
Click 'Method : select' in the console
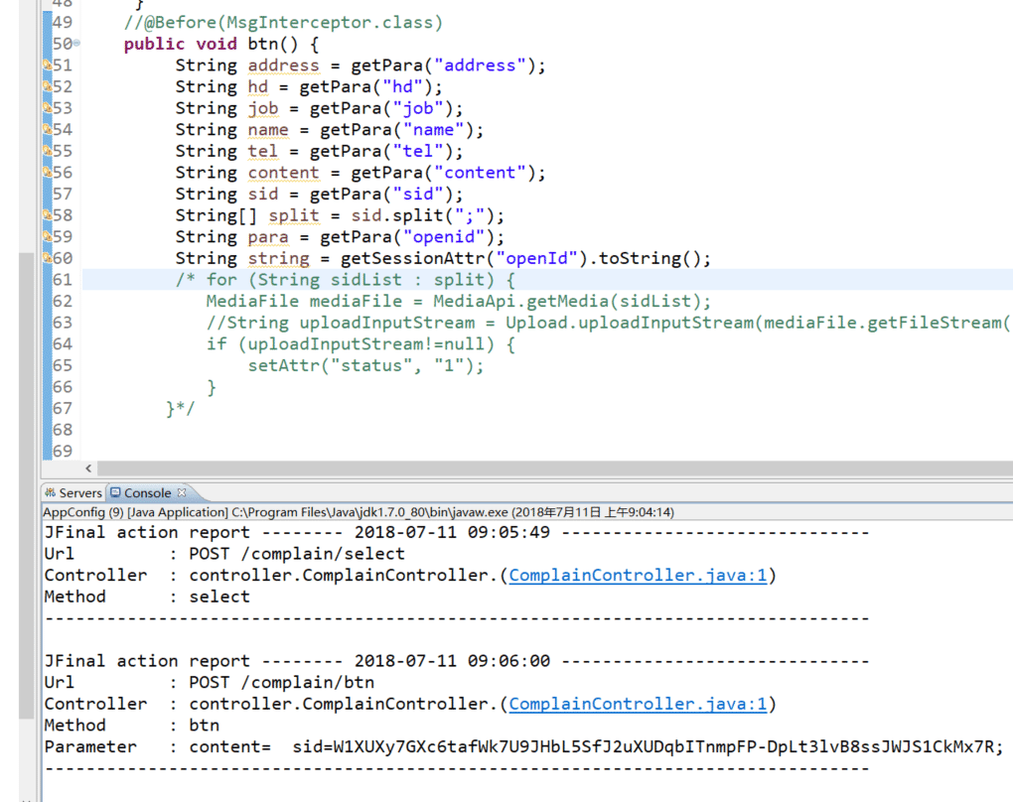point(147,597)
